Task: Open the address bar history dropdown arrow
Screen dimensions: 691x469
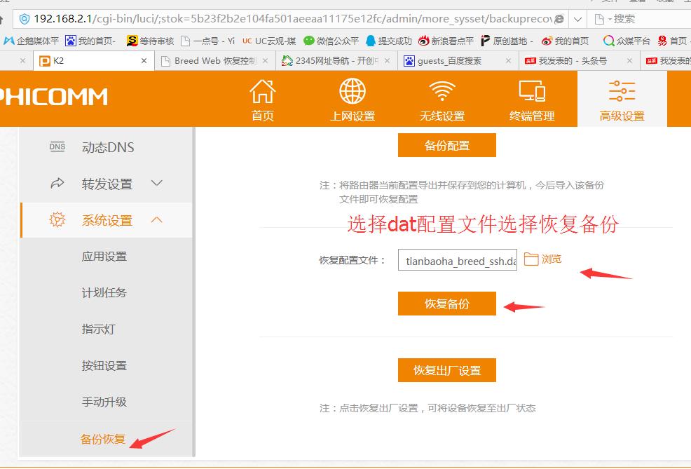Action: 576,20
